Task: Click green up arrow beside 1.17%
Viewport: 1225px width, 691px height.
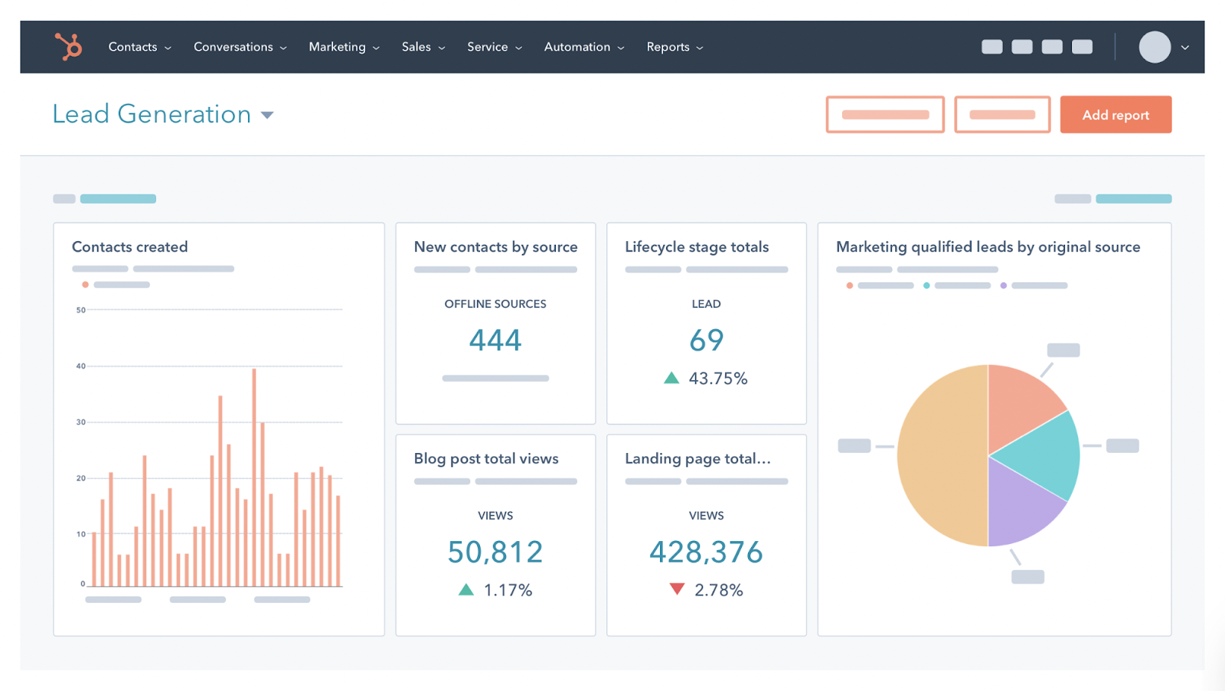Action: (x=465, y=590)
